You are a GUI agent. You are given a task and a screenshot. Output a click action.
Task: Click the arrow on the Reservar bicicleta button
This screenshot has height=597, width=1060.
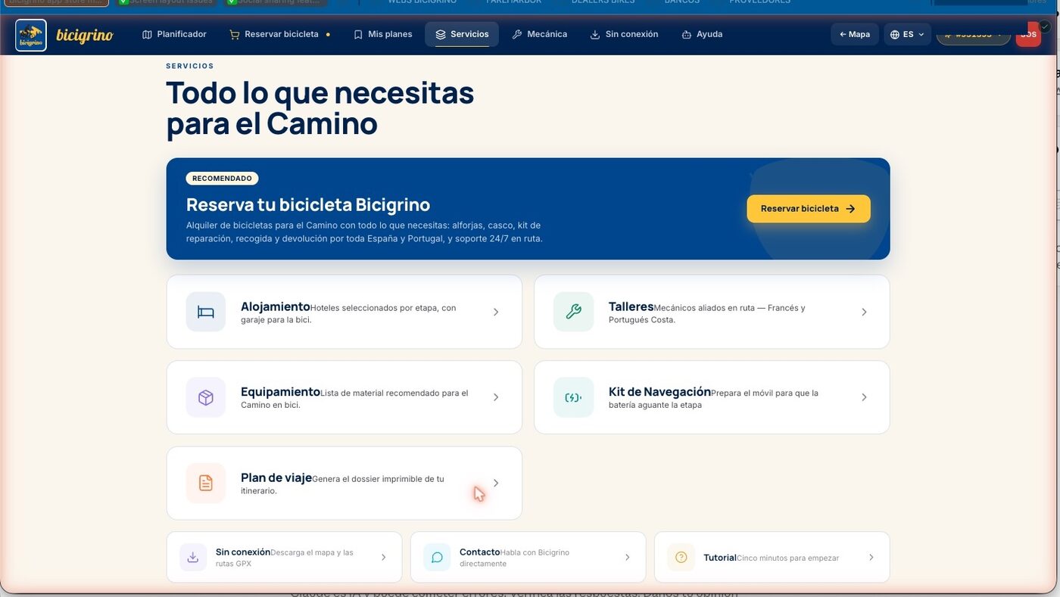[x=850, y=209]
